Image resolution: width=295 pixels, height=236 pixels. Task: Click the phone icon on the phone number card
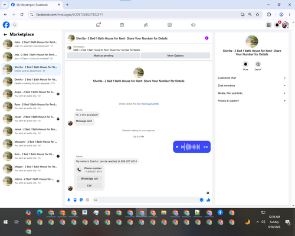coord(79,170)
